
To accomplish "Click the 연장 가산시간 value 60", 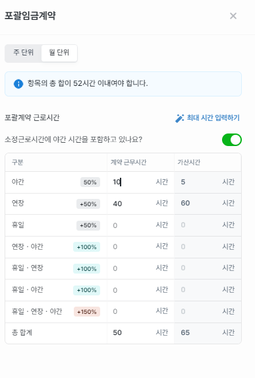I will coord(185,204).
